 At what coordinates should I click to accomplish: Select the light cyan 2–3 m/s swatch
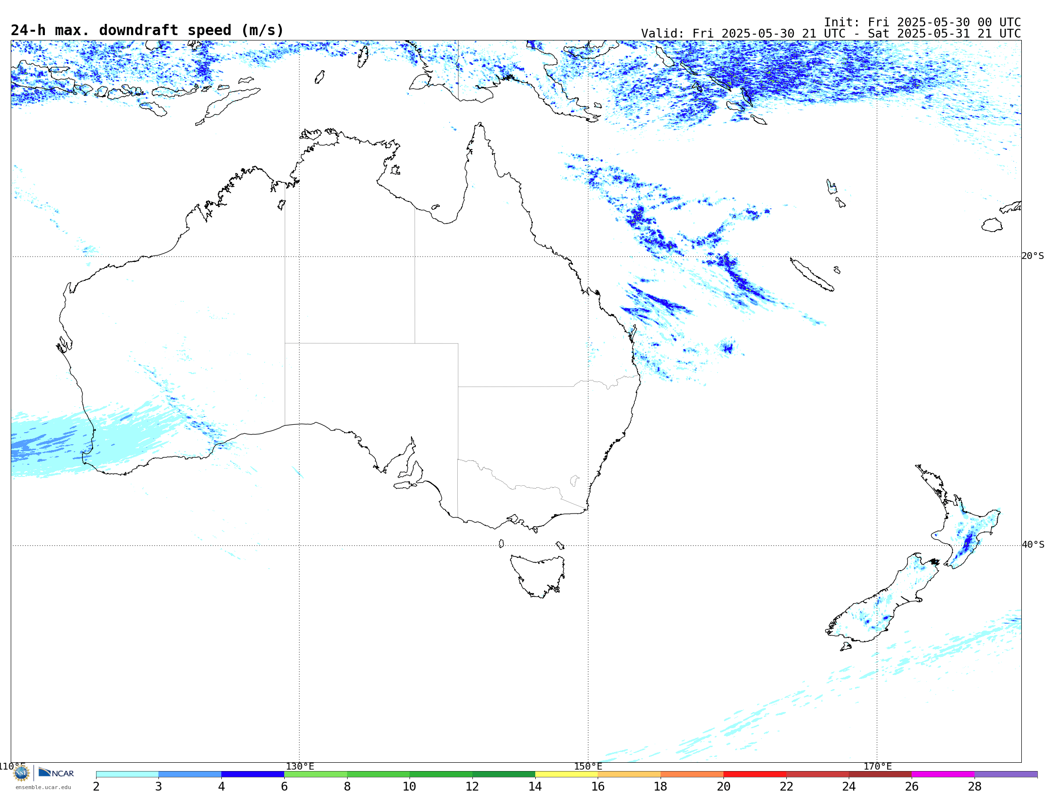point(127,774)
